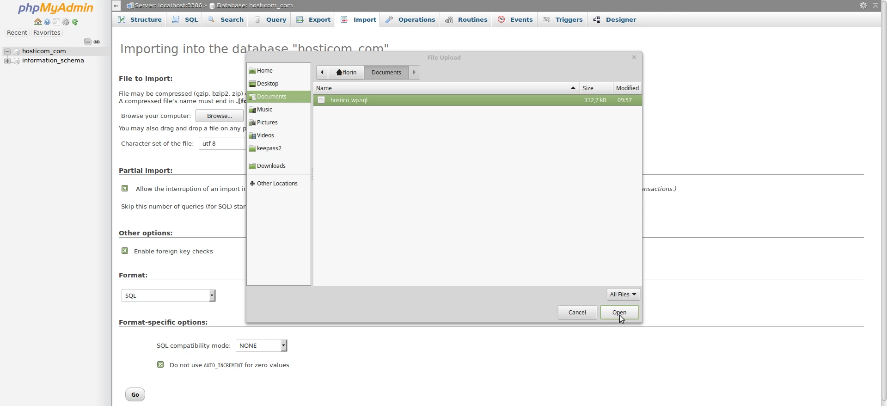The height and width of the screenshot is (406, 887).
Task: Click the link with main panel icon
Action: tap(97, 42)
